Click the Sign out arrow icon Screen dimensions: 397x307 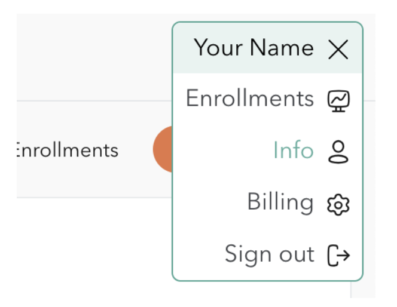coord(338,255)
